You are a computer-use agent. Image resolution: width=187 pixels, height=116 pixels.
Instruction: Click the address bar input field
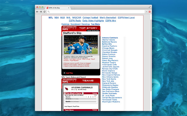point(96,12)
